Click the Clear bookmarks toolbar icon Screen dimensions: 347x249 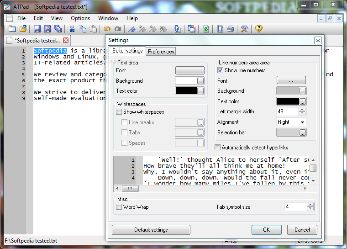pyautogui.click(x=163, y=29)
